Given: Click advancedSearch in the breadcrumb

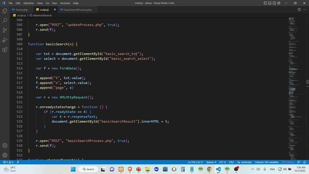Looking at the screenshot, I should click(x=42, y=15).
